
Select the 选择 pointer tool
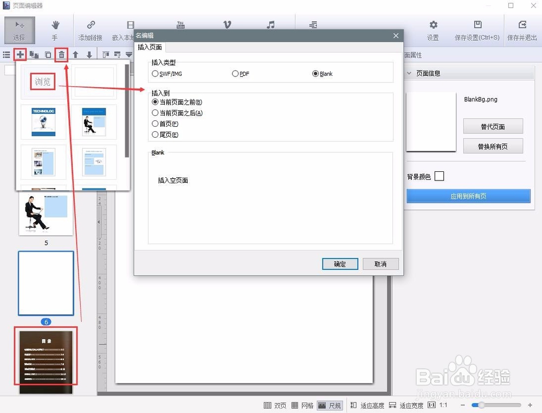pos(20,30)
